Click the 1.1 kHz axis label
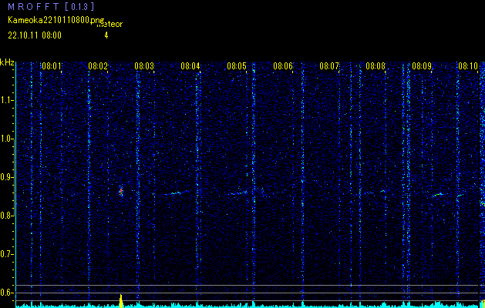 pyautogui.click(x=7, y=100)
